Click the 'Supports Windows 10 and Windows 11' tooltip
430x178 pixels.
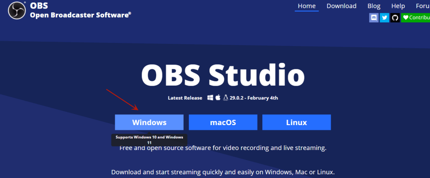point(149,140)
